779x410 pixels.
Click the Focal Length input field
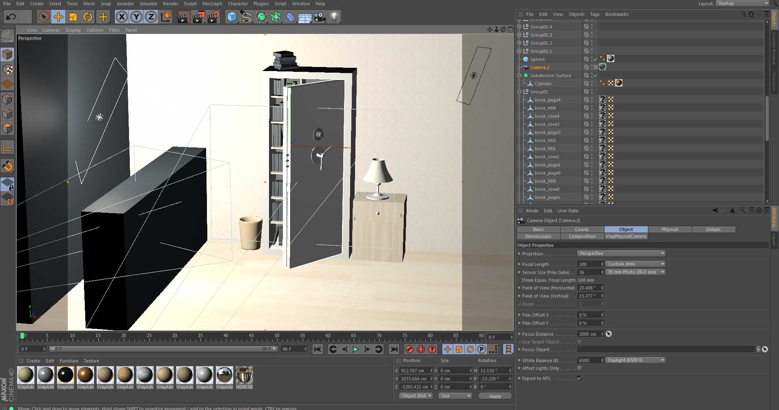coord(589,264)
